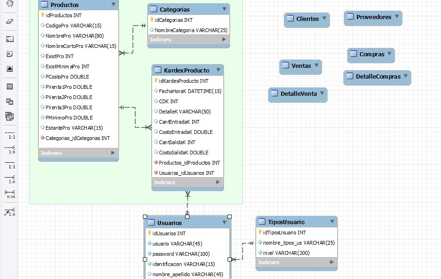Viewport: 441px width, 279px height.
Task: Select the new Layer tool
Action: [10, 40]
